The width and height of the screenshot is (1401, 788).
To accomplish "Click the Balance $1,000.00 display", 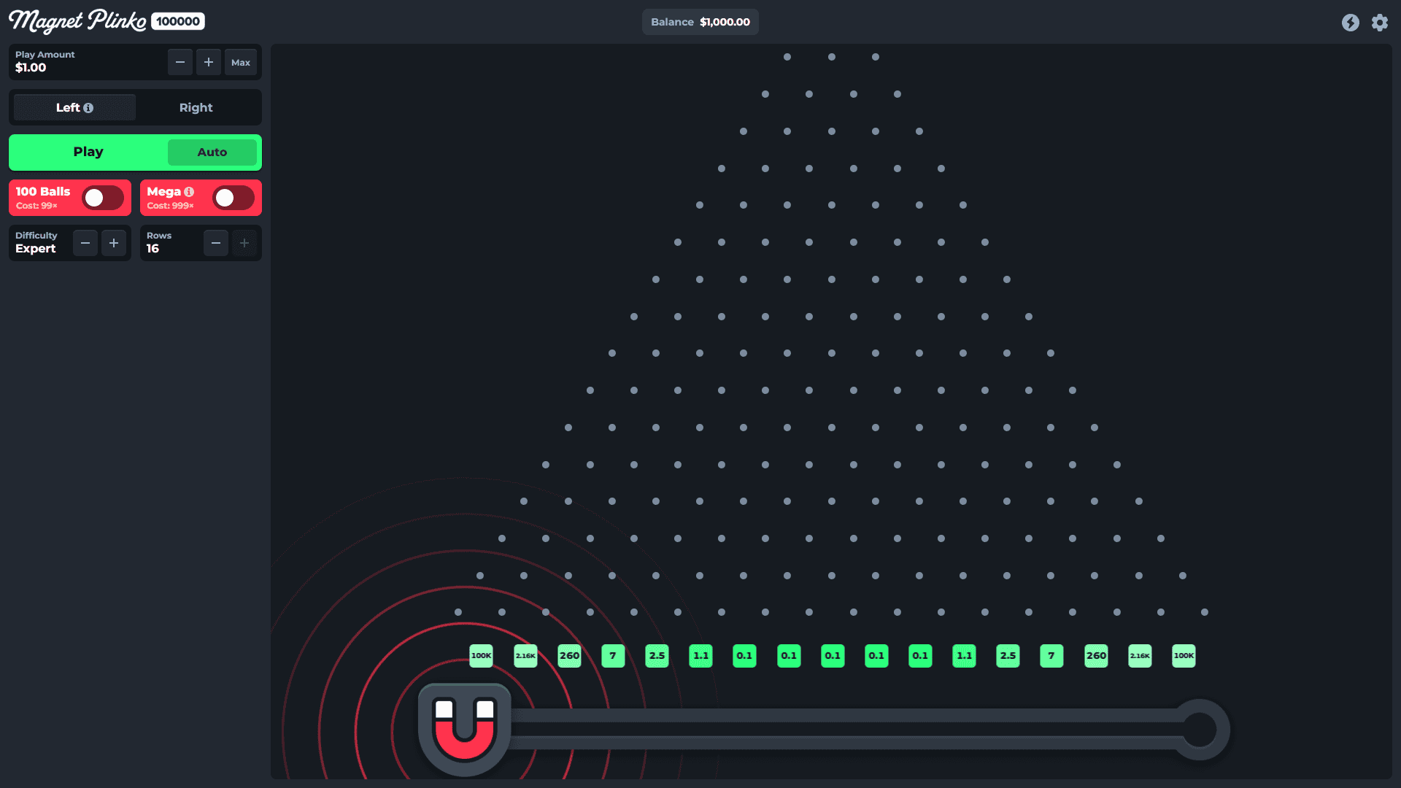I will click(x=700, y=22).
